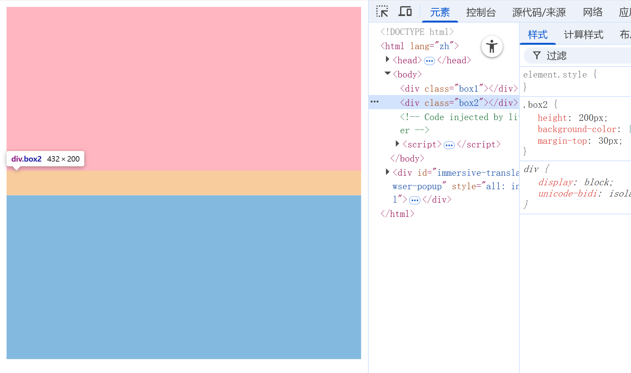The width and height of the screenshot is (631, 373).
Task: Select the 计算样式 sidebar tab
Action: pos(584,35)
